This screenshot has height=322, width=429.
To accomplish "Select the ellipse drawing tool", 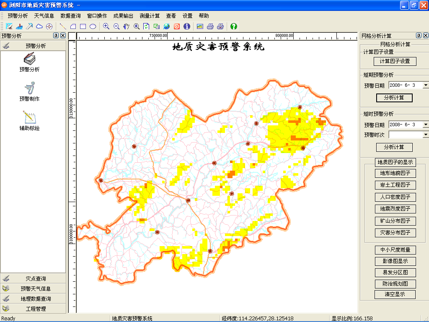I will 93,26.
